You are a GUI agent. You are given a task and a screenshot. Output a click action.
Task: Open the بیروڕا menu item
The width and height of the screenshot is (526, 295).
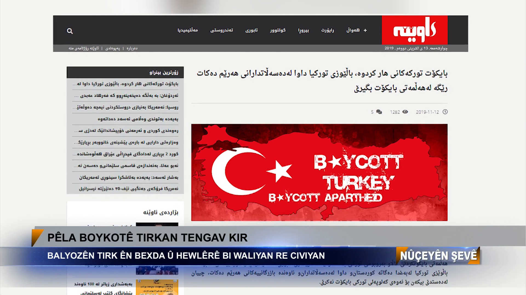(303, 30)
